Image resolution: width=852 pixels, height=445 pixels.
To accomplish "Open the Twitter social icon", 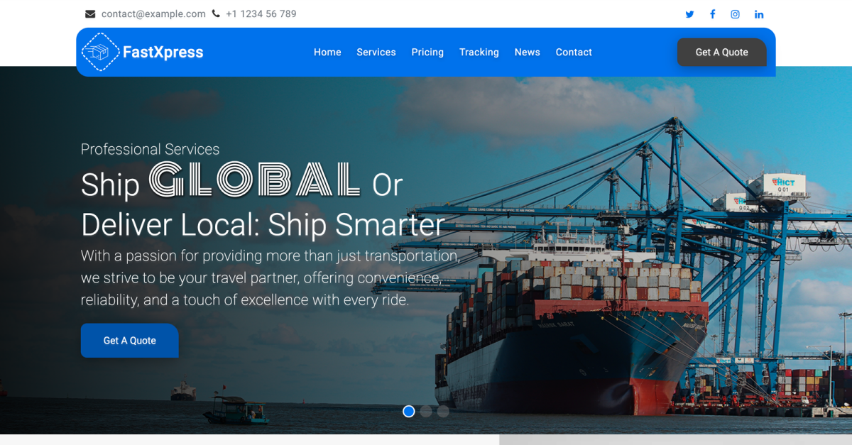I will point(689,14).
